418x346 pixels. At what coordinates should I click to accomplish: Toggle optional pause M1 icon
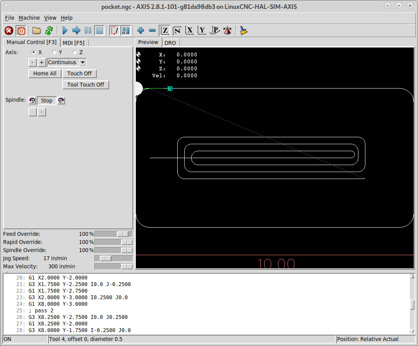coord(125,31)
